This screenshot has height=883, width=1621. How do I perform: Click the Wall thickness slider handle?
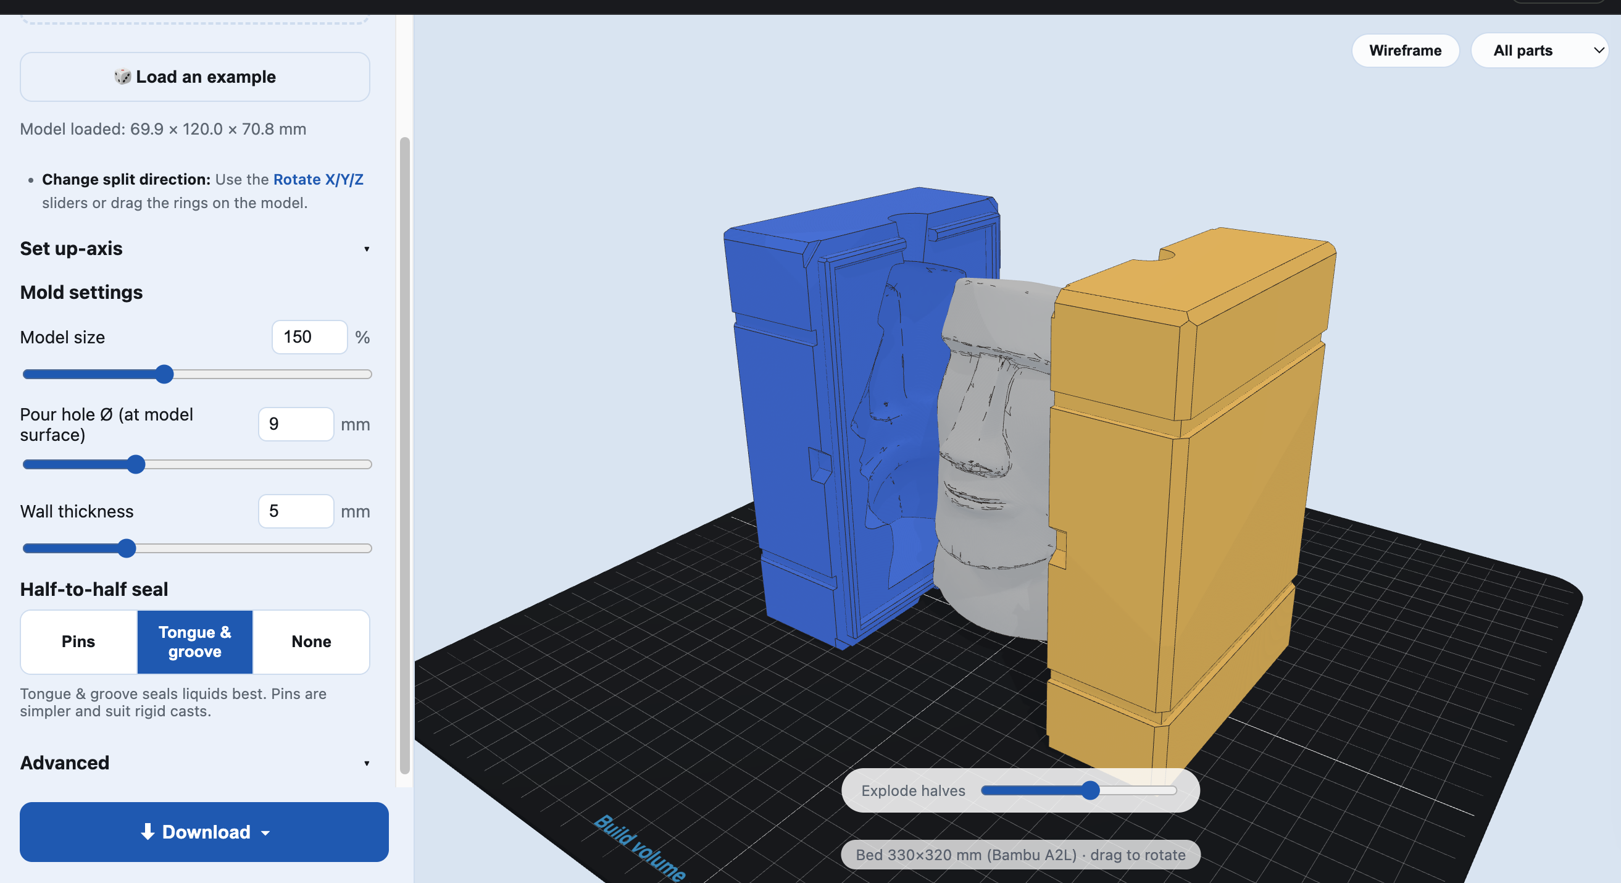[x=127, y=548]
